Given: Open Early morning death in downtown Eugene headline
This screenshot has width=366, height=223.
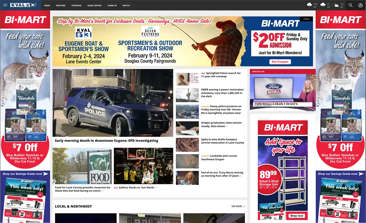Looking at the screenshot, I should 106,140.
